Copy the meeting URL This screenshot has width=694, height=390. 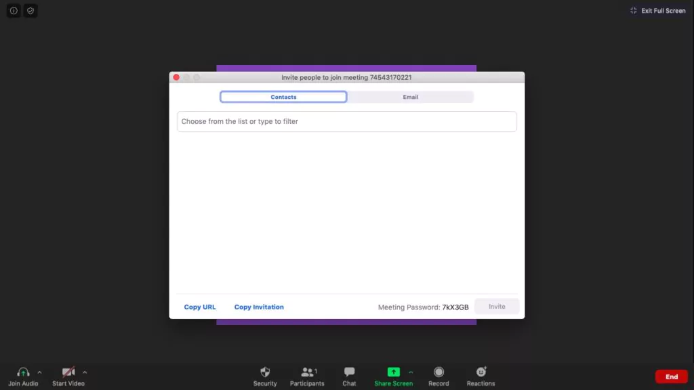click(x=199, y=307)
